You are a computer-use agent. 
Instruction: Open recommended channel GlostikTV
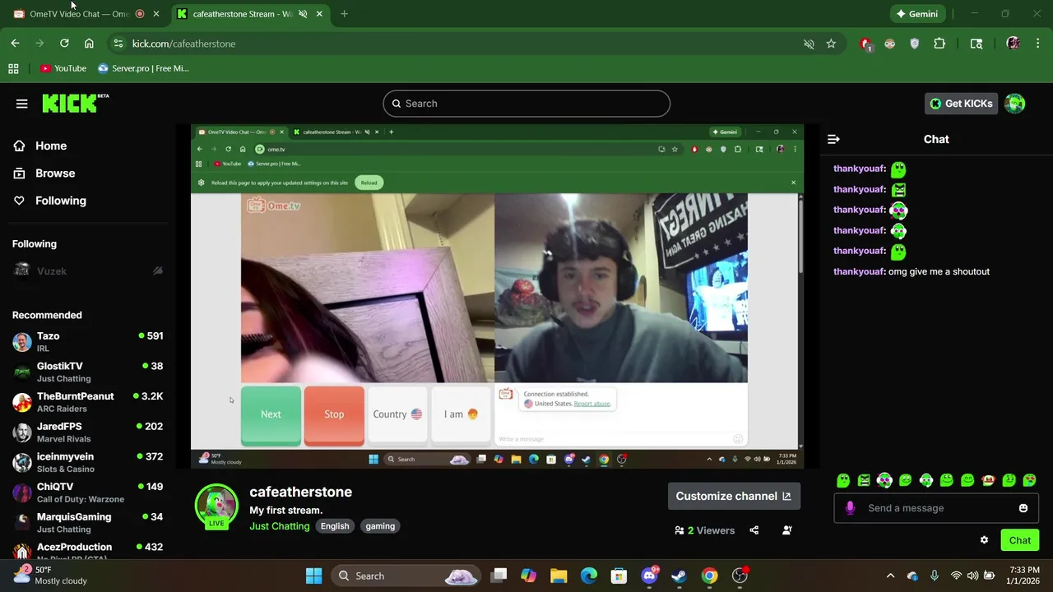(x=88, y=372)
